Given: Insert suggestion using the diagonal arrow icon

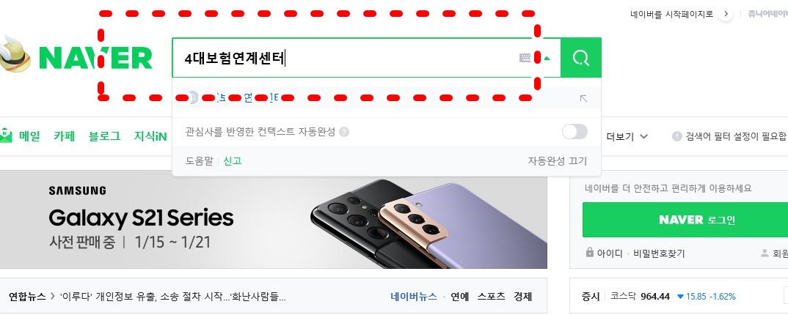Looking at the screenshot, I should coord(583,98).
